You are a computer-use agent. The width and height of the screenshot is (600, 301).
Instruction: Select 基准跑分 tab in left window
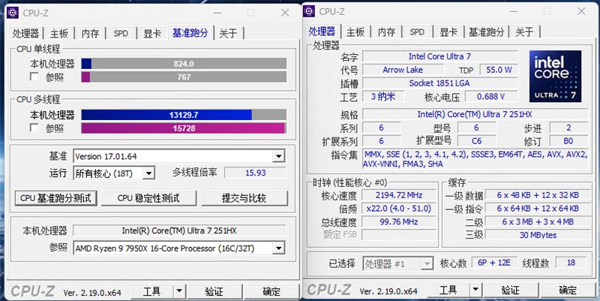190,33
